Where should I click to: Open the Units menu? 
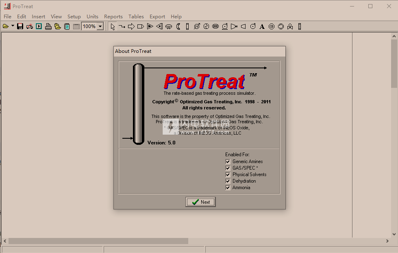click(x=92, y=17)
